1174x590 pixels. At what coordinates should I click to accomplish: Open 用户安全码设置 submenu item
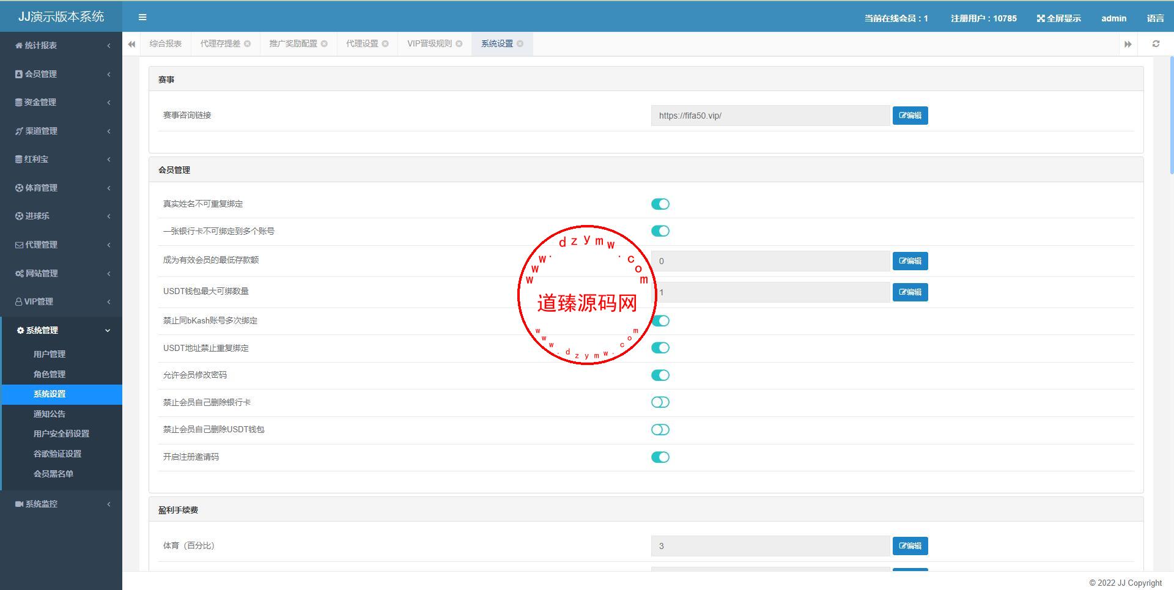click(61, 433)
